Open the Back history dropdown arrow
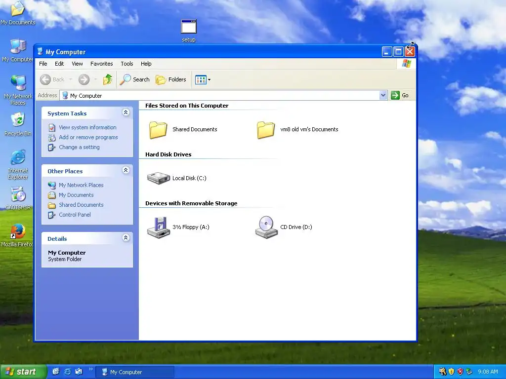The width and height of the screenshot is (506, 379). [x=70, y=79]
